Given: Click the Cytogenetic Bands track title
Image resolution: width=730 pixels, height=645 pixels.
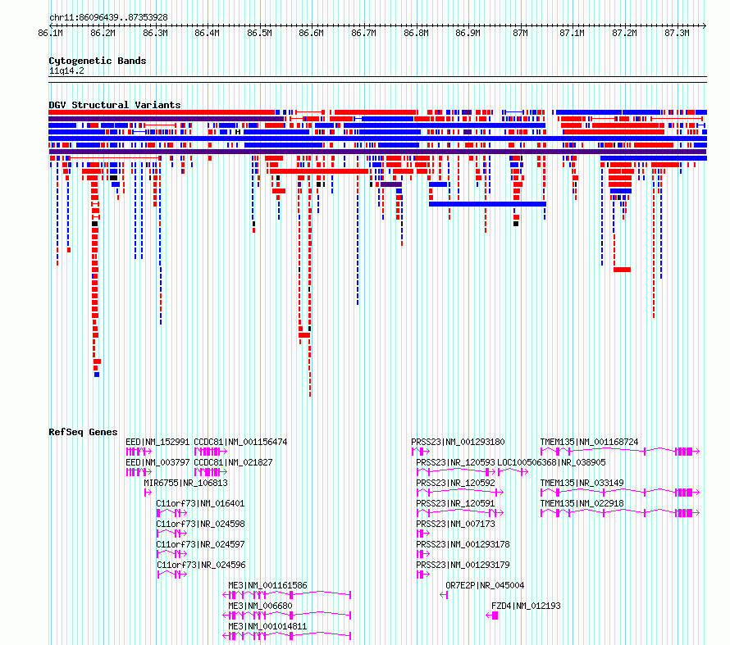Looking at the screenshot, I should pyautogui.click(x=98, y=61).
